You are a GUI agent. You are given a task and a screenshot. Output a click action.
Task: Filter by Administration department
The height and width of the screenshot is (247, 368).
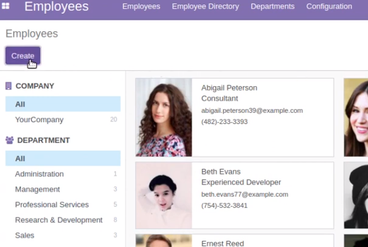[63, 174]
